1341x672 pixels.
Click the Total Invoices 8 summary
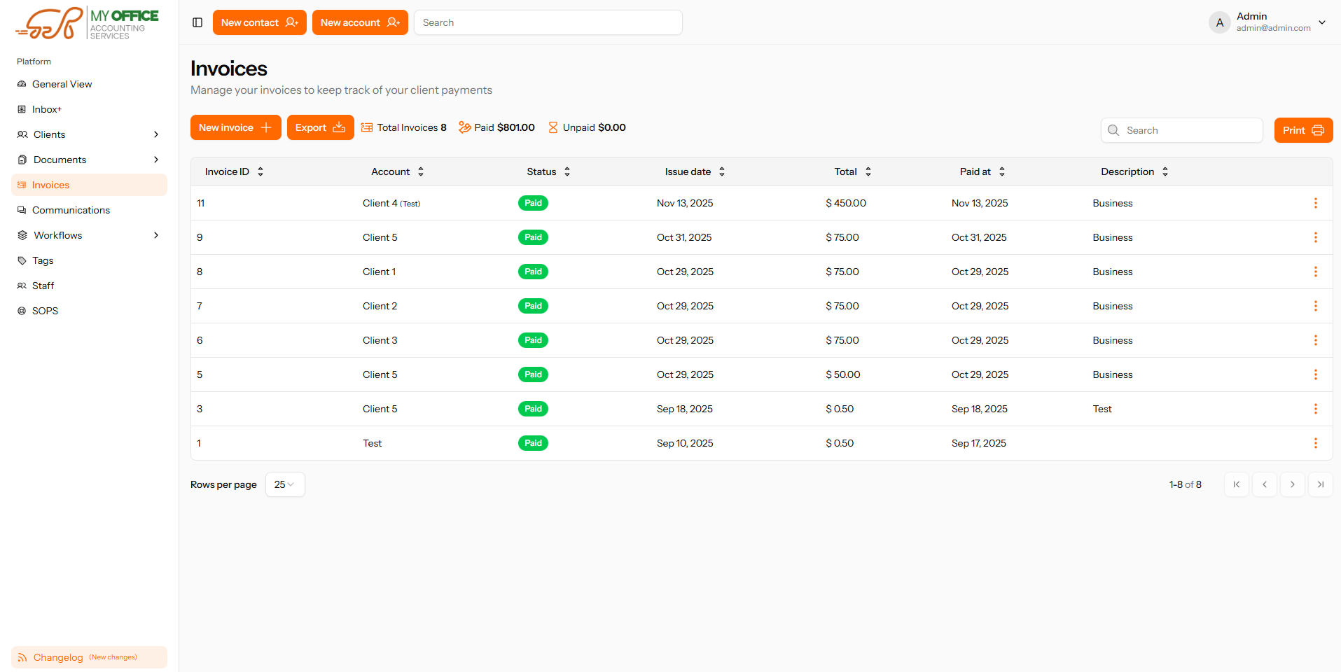[403, 127]
